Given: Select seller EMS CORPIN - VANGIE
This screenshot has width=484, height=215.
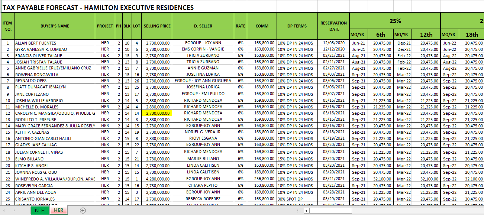Looking at the screenshot, I should point(203,49).
